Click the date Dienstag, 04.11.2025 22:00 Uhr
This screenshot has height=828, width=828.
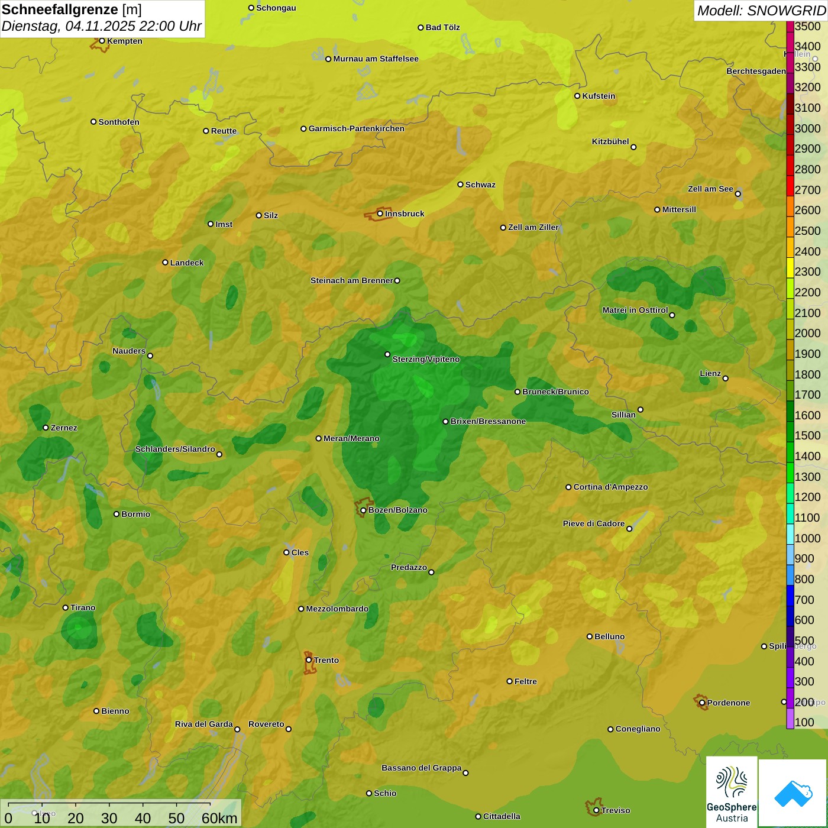102,26
